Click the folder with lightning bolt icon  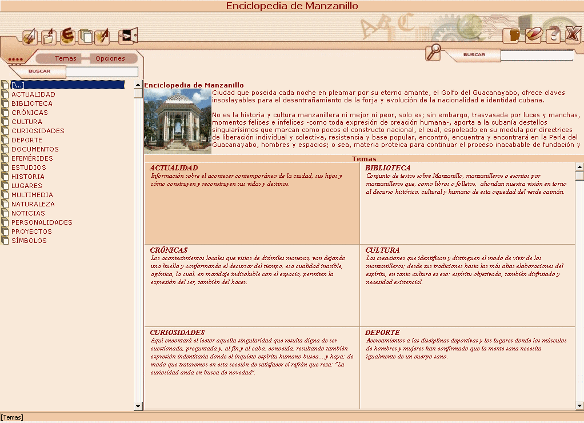coord(49,37)
